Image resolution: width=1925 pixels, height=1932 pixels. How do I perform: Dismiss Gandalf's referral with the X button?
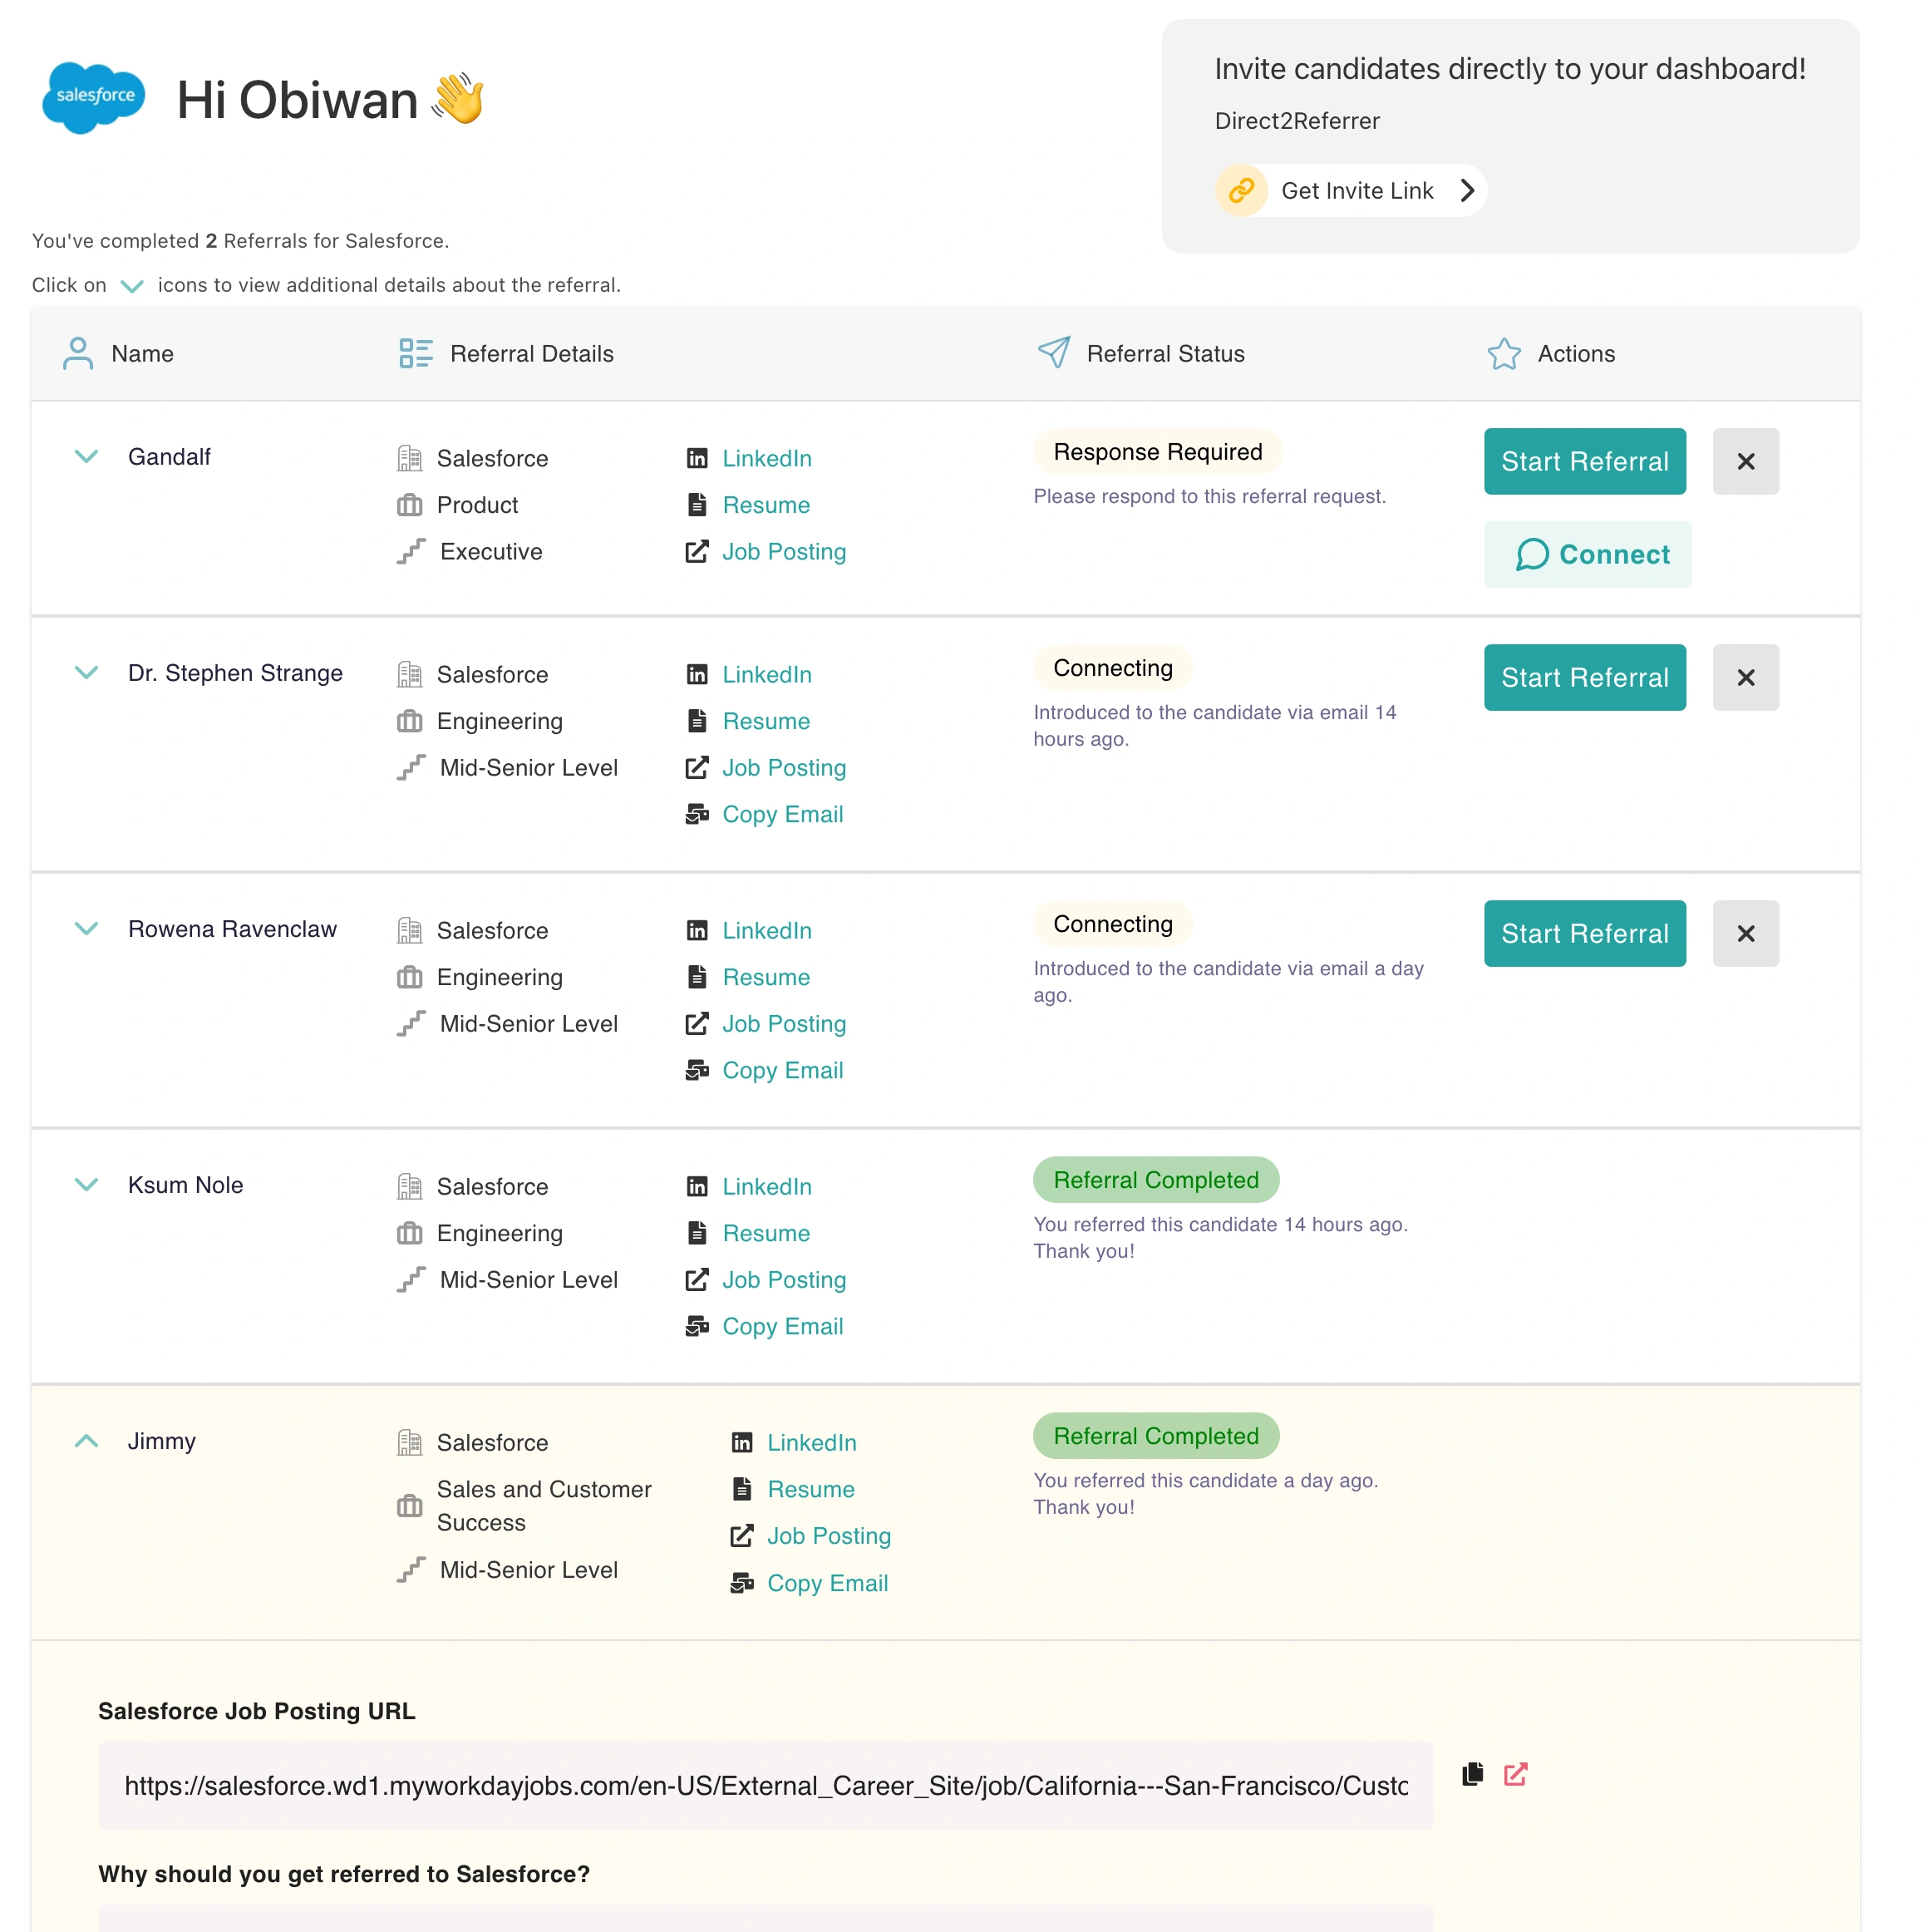tap(1745, 461)
